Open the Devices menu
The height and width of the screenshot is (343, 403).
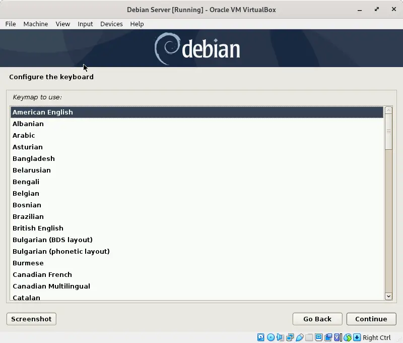coord(111,24)
